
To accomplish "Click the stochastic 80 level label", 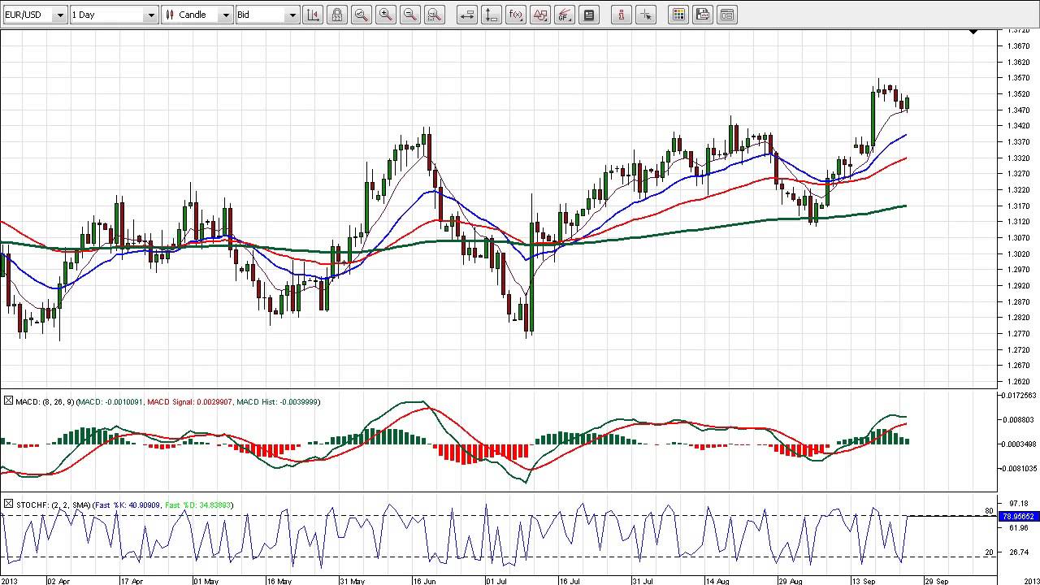I will (989, 511).
